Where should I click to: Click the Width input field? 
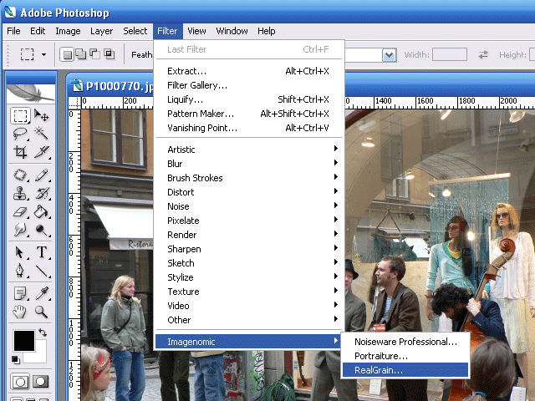[450, 54]
